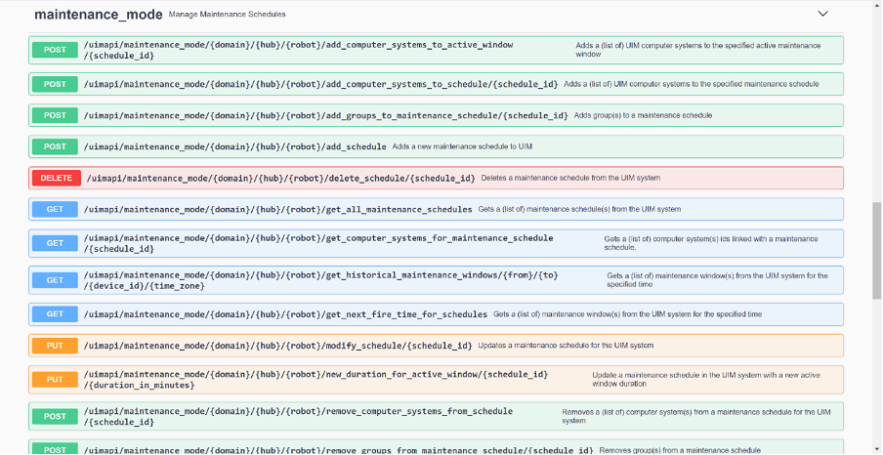This screenshot has width=883, height=455.
Task: Click the POST badge for add_computer_systems_to_active_window
Action: click(x=55, y=50)
